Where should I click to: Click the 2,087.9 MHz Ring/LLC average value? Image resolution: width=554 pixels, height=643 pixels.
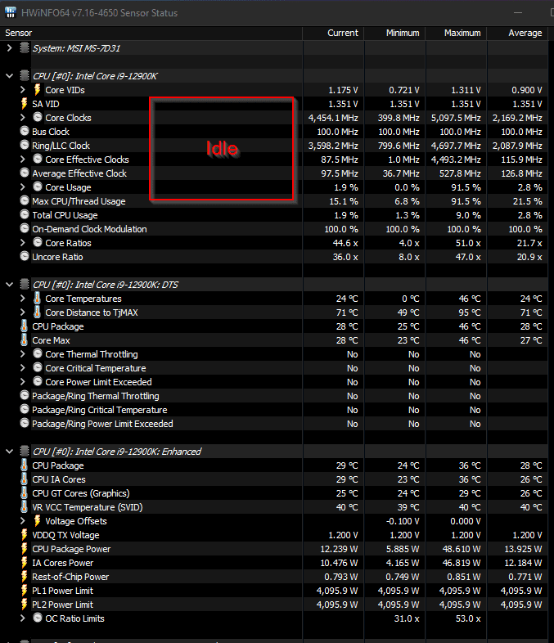(517, 146)
